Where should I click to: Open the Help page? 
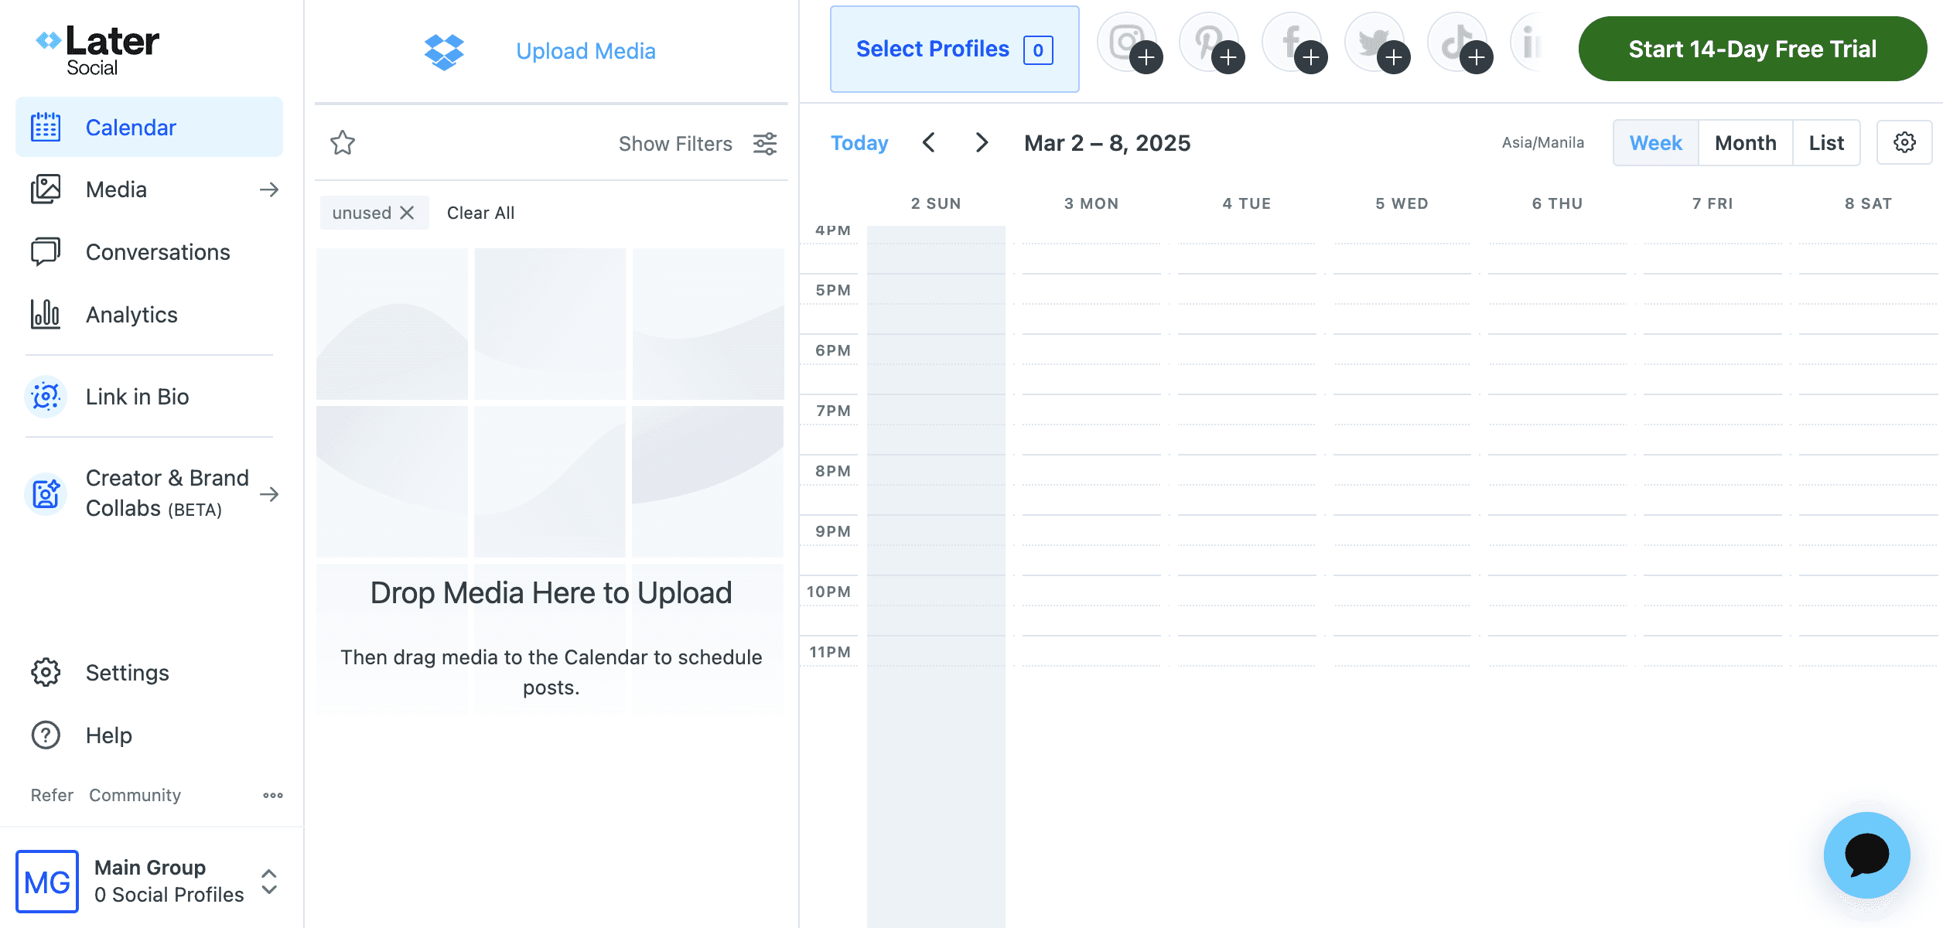click(149, 735)
